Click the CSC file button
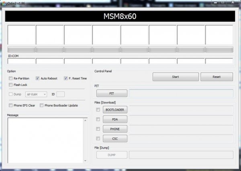The image size is (241, 171). (x=115, y=139)
